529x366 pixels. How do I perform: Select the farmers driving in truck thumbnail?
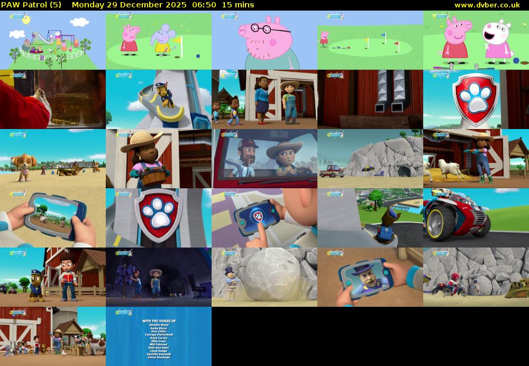(x=264, y=159)
